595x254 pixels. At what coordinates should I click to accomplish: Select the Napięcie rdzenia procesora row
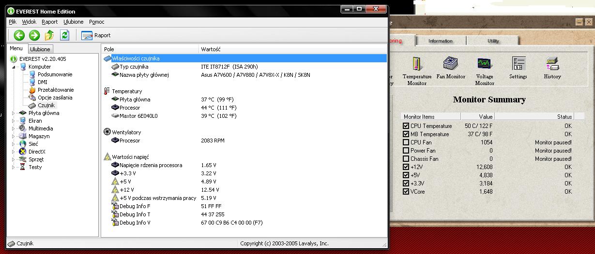[244, 165]
